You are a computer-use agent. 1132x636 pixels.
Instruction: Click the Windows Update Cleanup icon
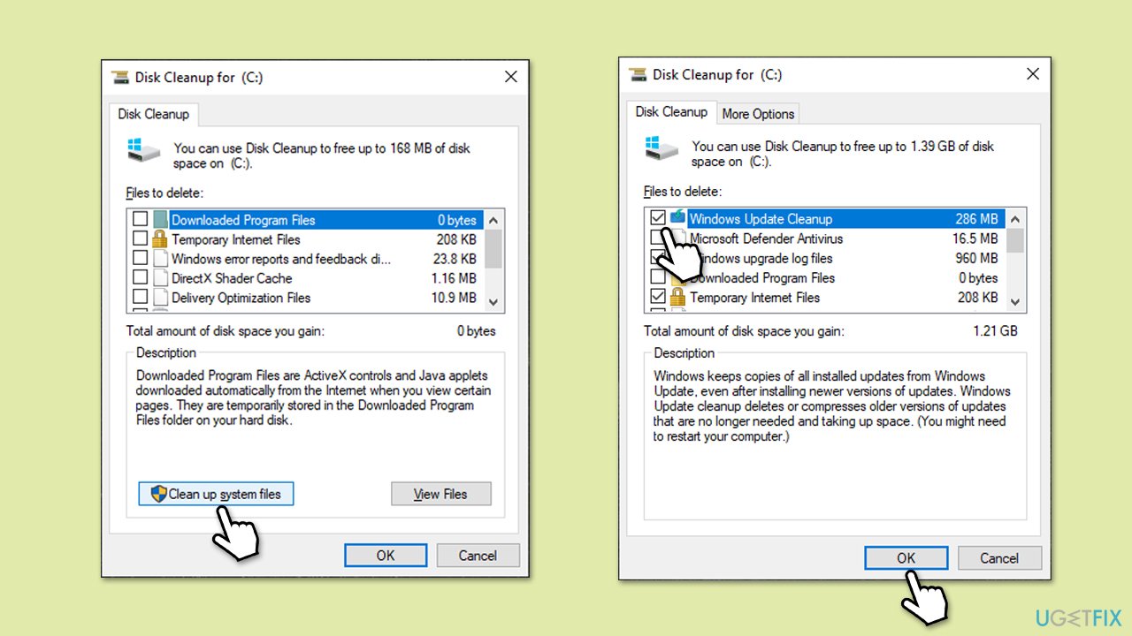pos(678,218)
